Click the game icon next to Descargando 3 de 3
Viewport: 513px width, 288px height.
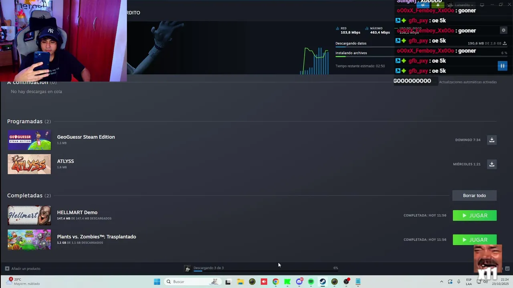[187, 268]
